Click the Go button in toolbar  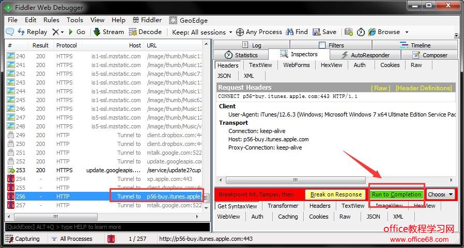pos(77,32)
